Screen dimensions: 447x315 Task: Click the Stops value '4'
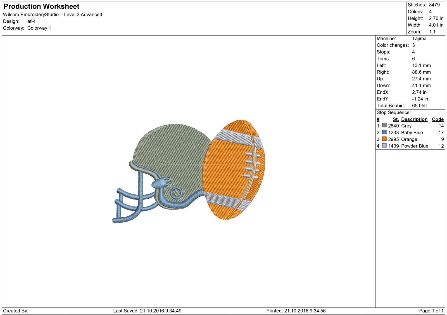[x=413, y=52]
